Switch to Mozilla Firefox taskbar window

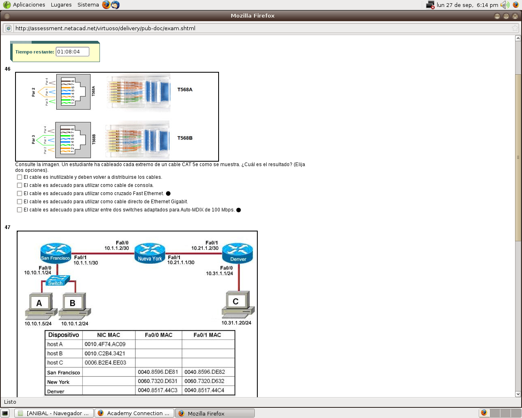point(215,413)
